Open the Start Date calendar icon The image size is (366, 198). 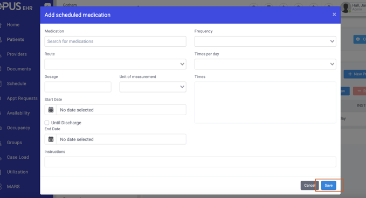tap(51, 110)
